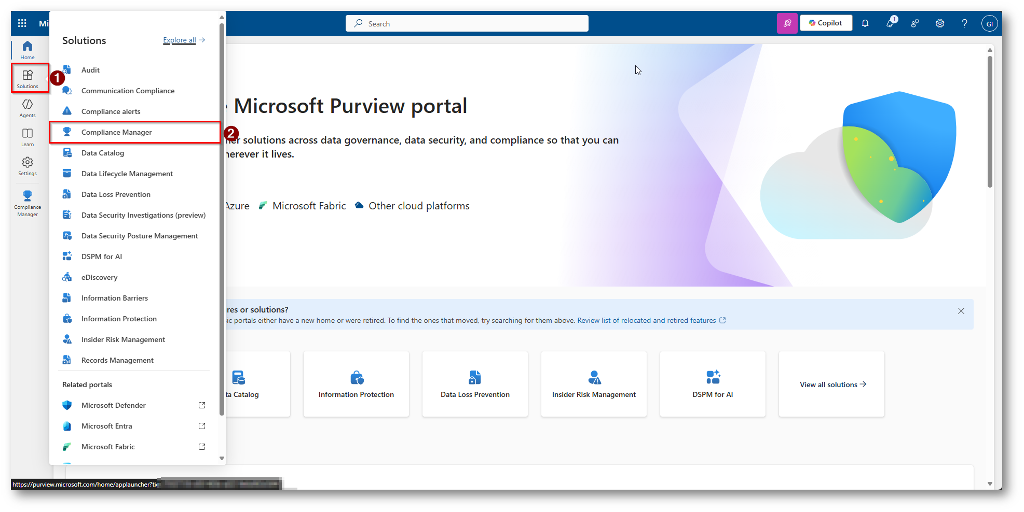Open Data Catalog in Solutions list

tap(135, 153)
